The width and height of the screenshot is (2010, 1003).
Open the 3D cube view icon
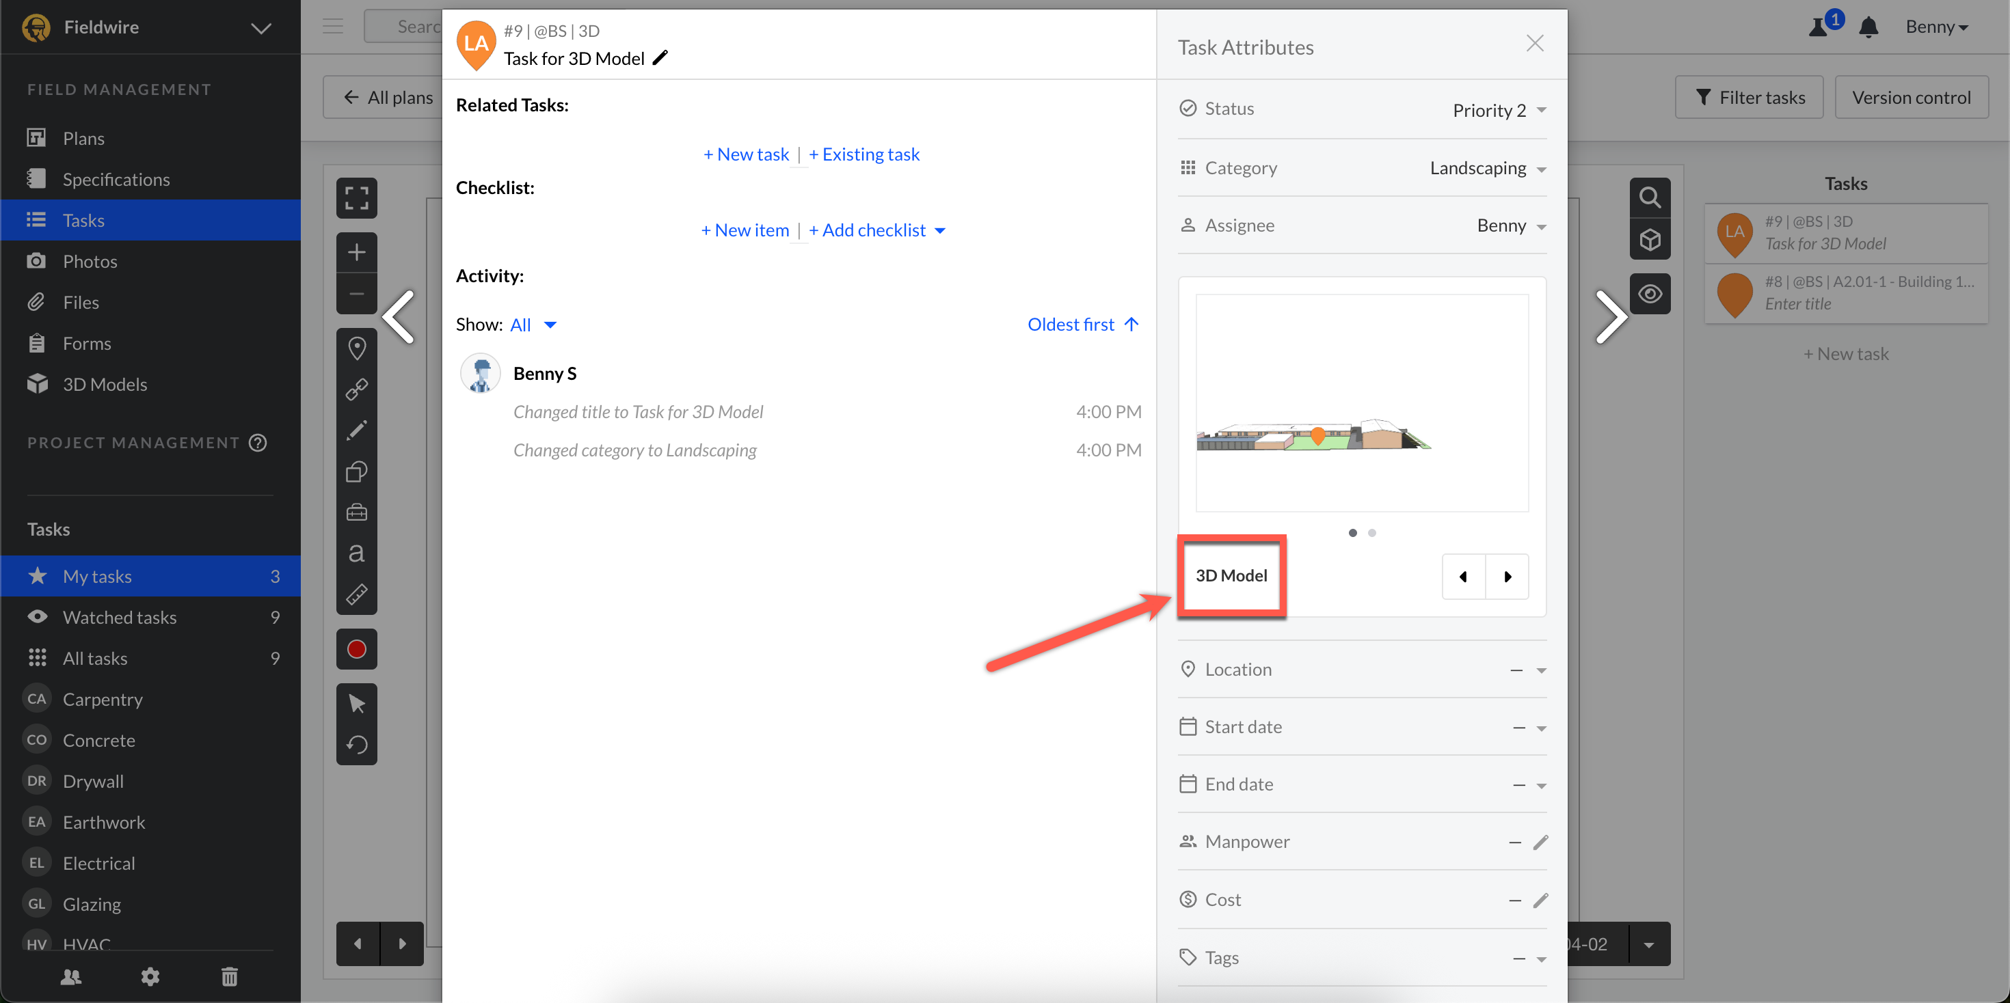click(1650, 239)
